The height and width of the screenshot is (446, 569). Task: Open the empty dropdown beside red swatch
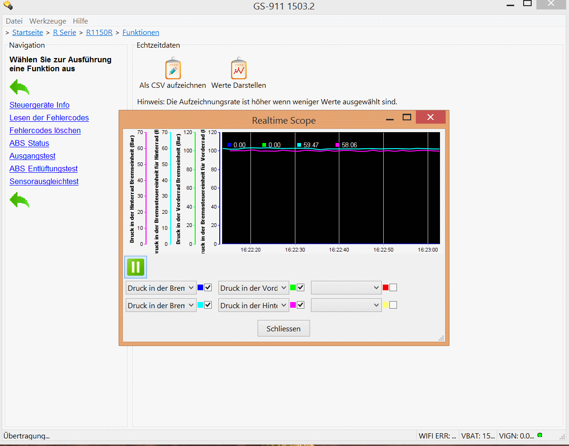(x=346, y=288)
